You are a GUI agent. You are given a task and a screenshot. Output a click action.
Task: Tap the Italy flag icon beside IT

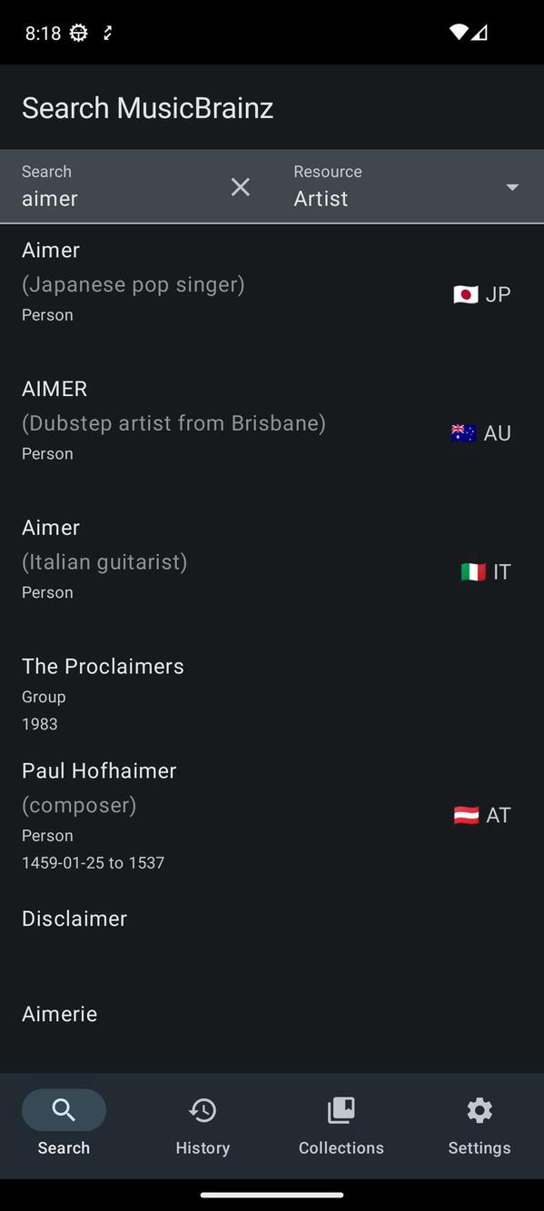point(473,572)
